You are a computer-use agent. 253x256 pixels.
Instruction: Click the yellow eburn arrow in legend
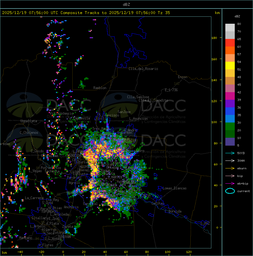[x=230, y=168]
